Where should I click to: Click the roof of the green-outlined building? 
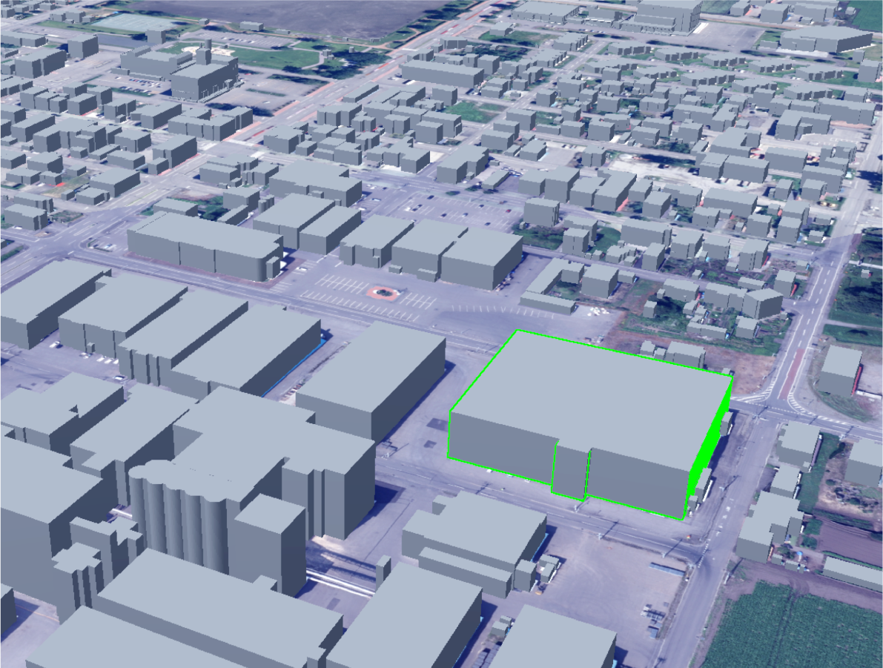click(x=593, y=386)
